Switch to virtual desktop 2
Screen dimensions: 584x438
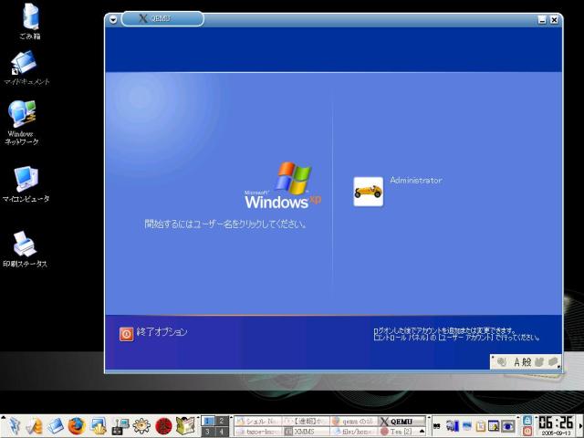[x=222, y=421]
